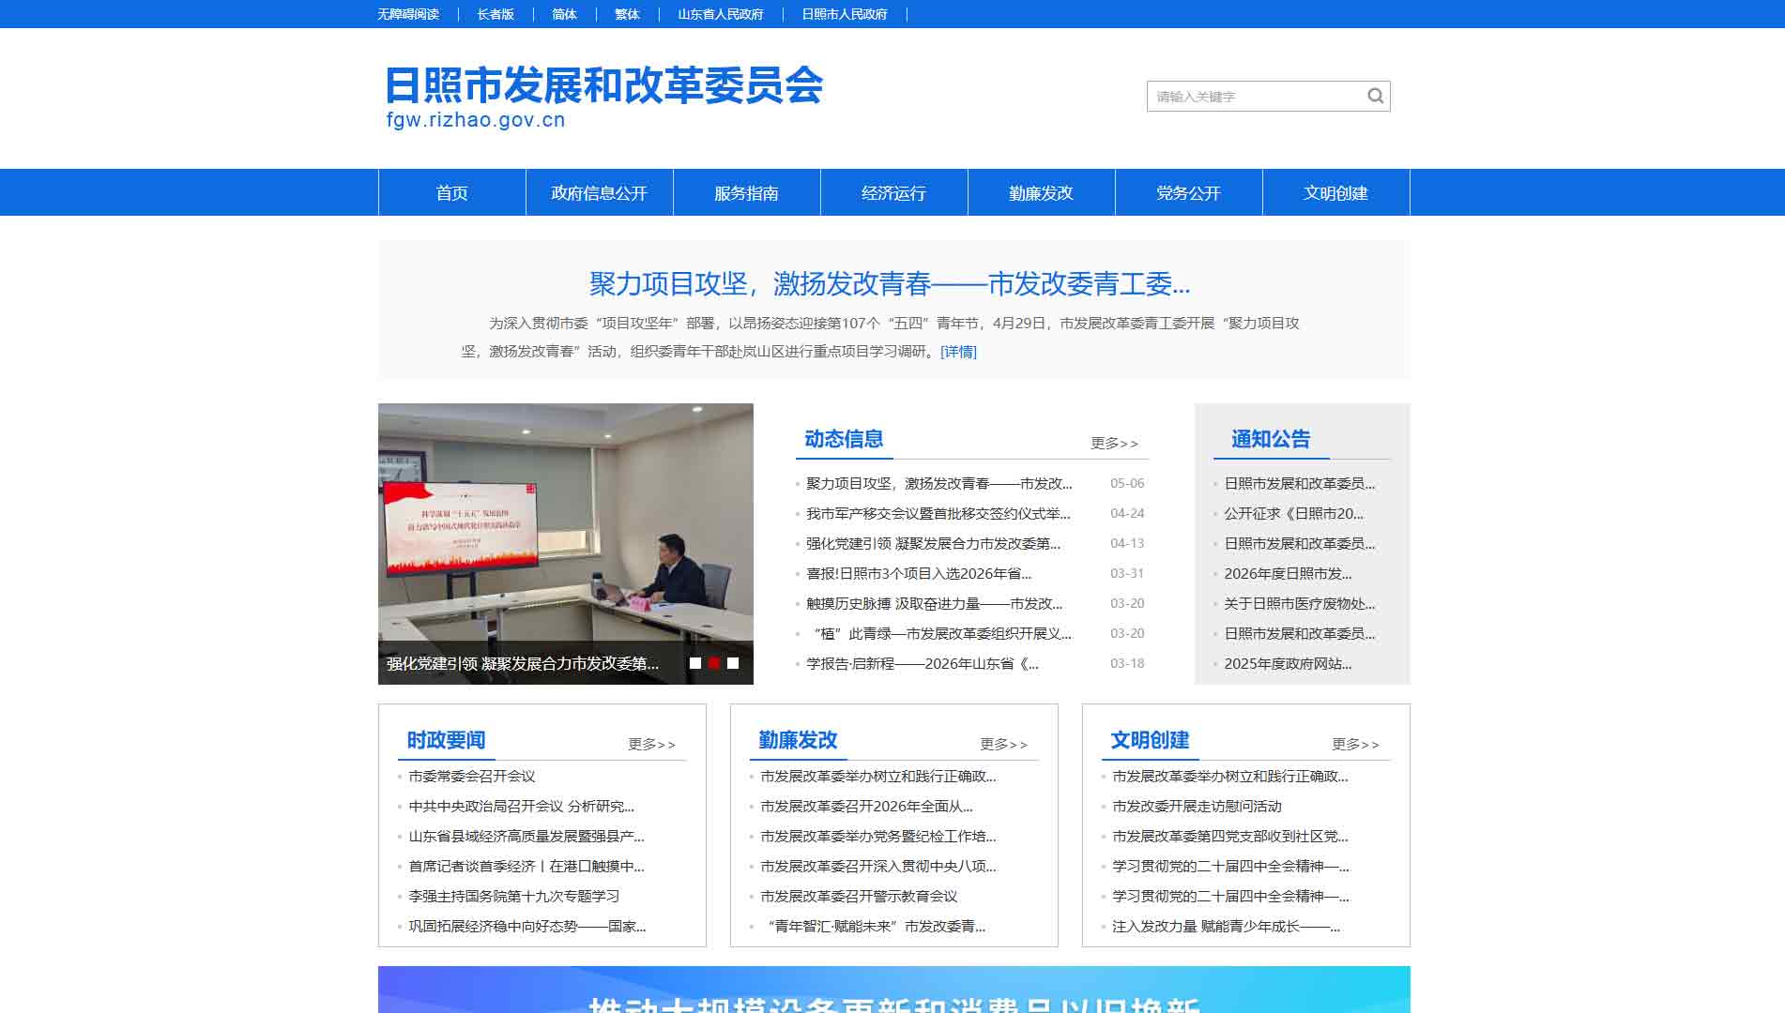Open slide caption 强化党建引领 凝聚发展合力
This screenshot has width=1785, height=1013.
click(x=523, y=663)
